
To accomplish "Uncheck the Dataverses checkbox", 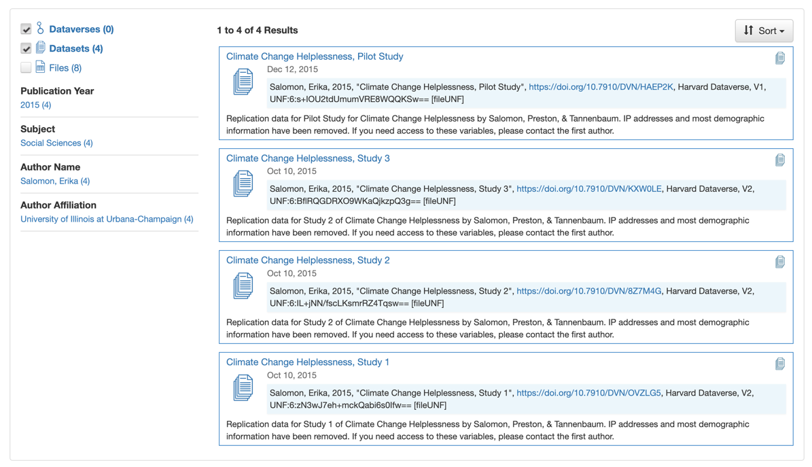I will point(26,29).
